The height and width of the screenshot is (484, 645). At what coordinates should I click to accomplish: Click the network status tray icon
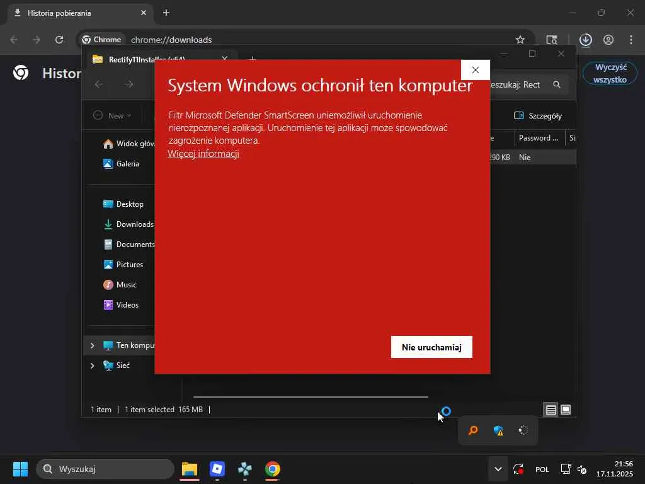[x=566, y=469]
